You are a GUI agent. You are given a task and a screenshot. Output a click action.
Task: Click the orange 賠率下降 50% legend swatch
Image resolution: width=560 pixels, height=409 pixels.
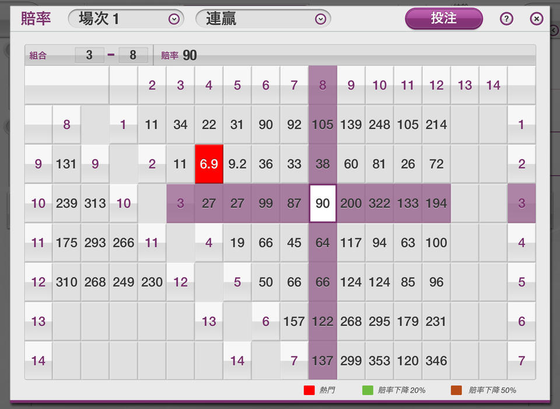(457, 390)
